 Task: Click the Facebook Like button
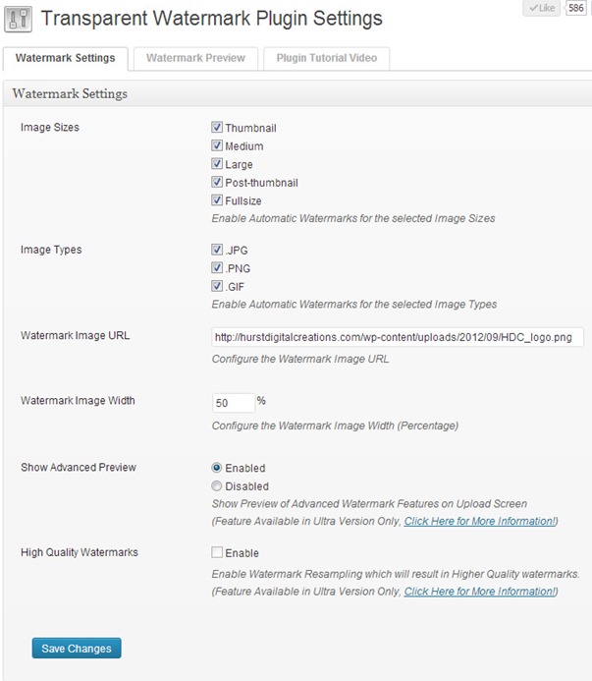(x=542, y=8)
